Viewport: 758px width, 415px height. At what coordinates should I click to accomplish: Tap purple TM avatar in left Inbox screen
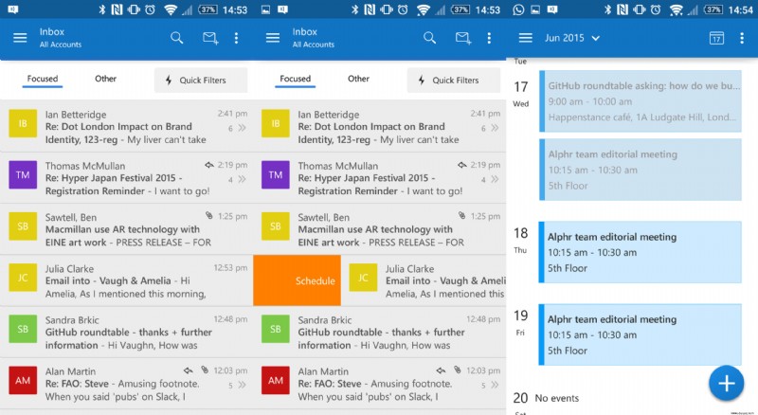pos(23,174)
